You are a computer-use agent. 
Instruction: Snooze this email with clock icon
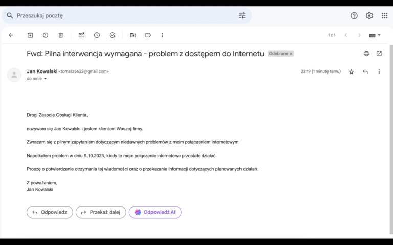point(97,35)
